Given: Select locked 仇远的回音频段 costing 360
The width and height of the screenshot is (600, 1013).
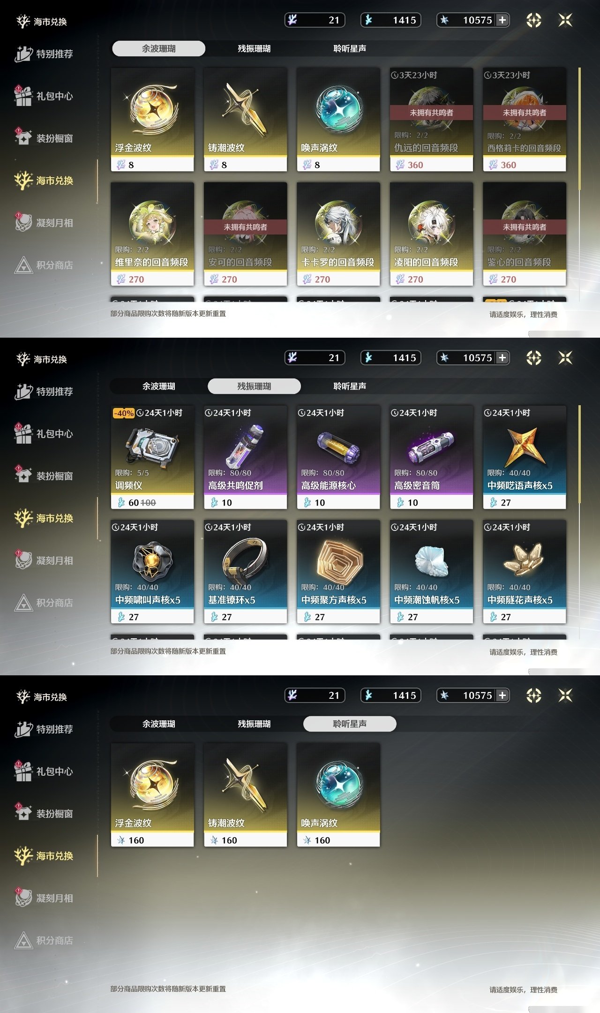Looking at the screenshot, I should (431, 120).
